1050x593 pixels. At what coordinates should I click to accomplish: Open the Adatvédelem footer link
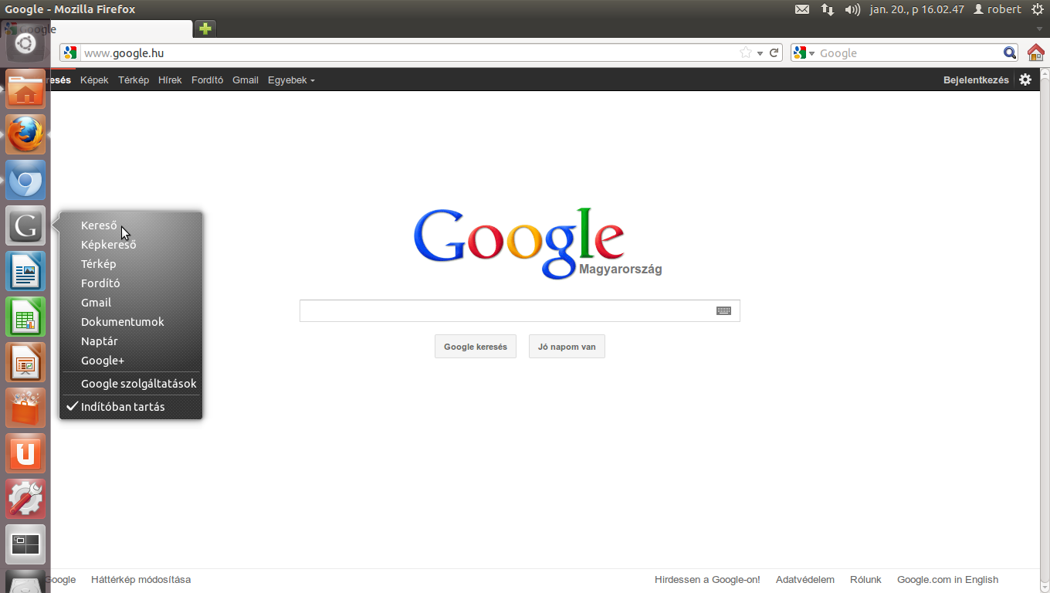[805, 580]
